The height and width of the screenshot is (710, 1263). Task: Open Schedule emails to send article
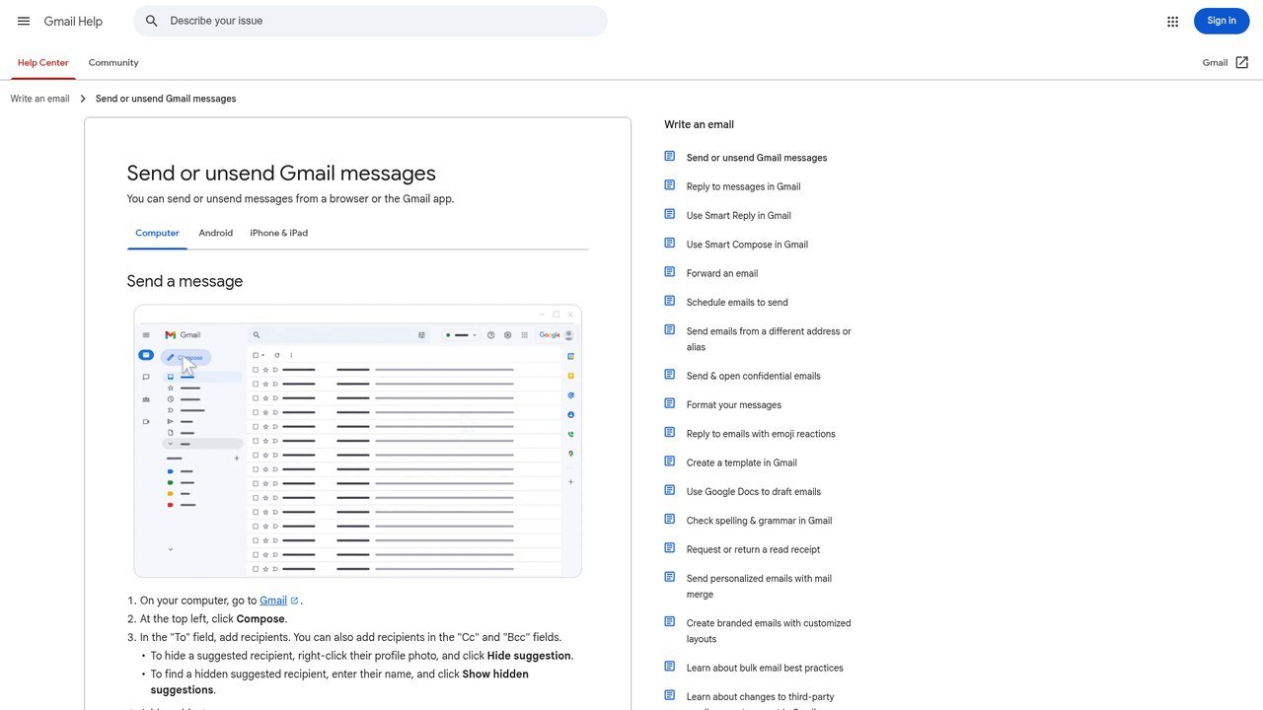click(737, 303)
